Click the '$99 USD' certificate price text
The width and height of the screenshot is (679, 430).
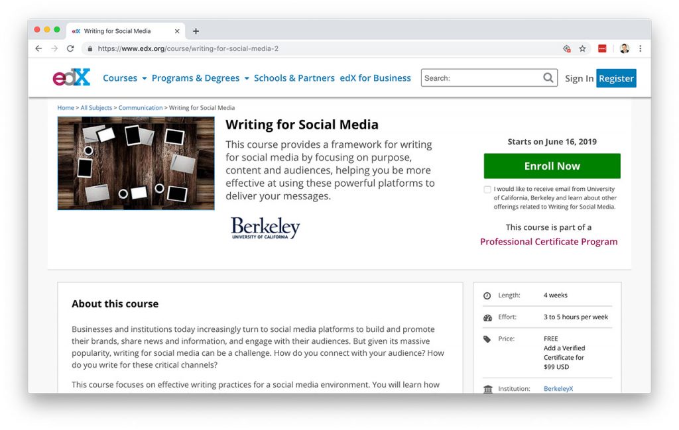[x=556, y=367]
